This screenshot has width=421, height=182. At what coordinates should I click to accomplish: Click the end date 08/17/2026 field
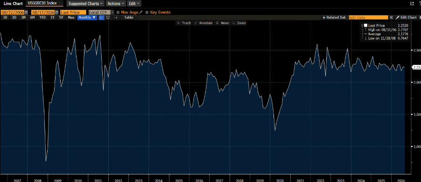43,12
